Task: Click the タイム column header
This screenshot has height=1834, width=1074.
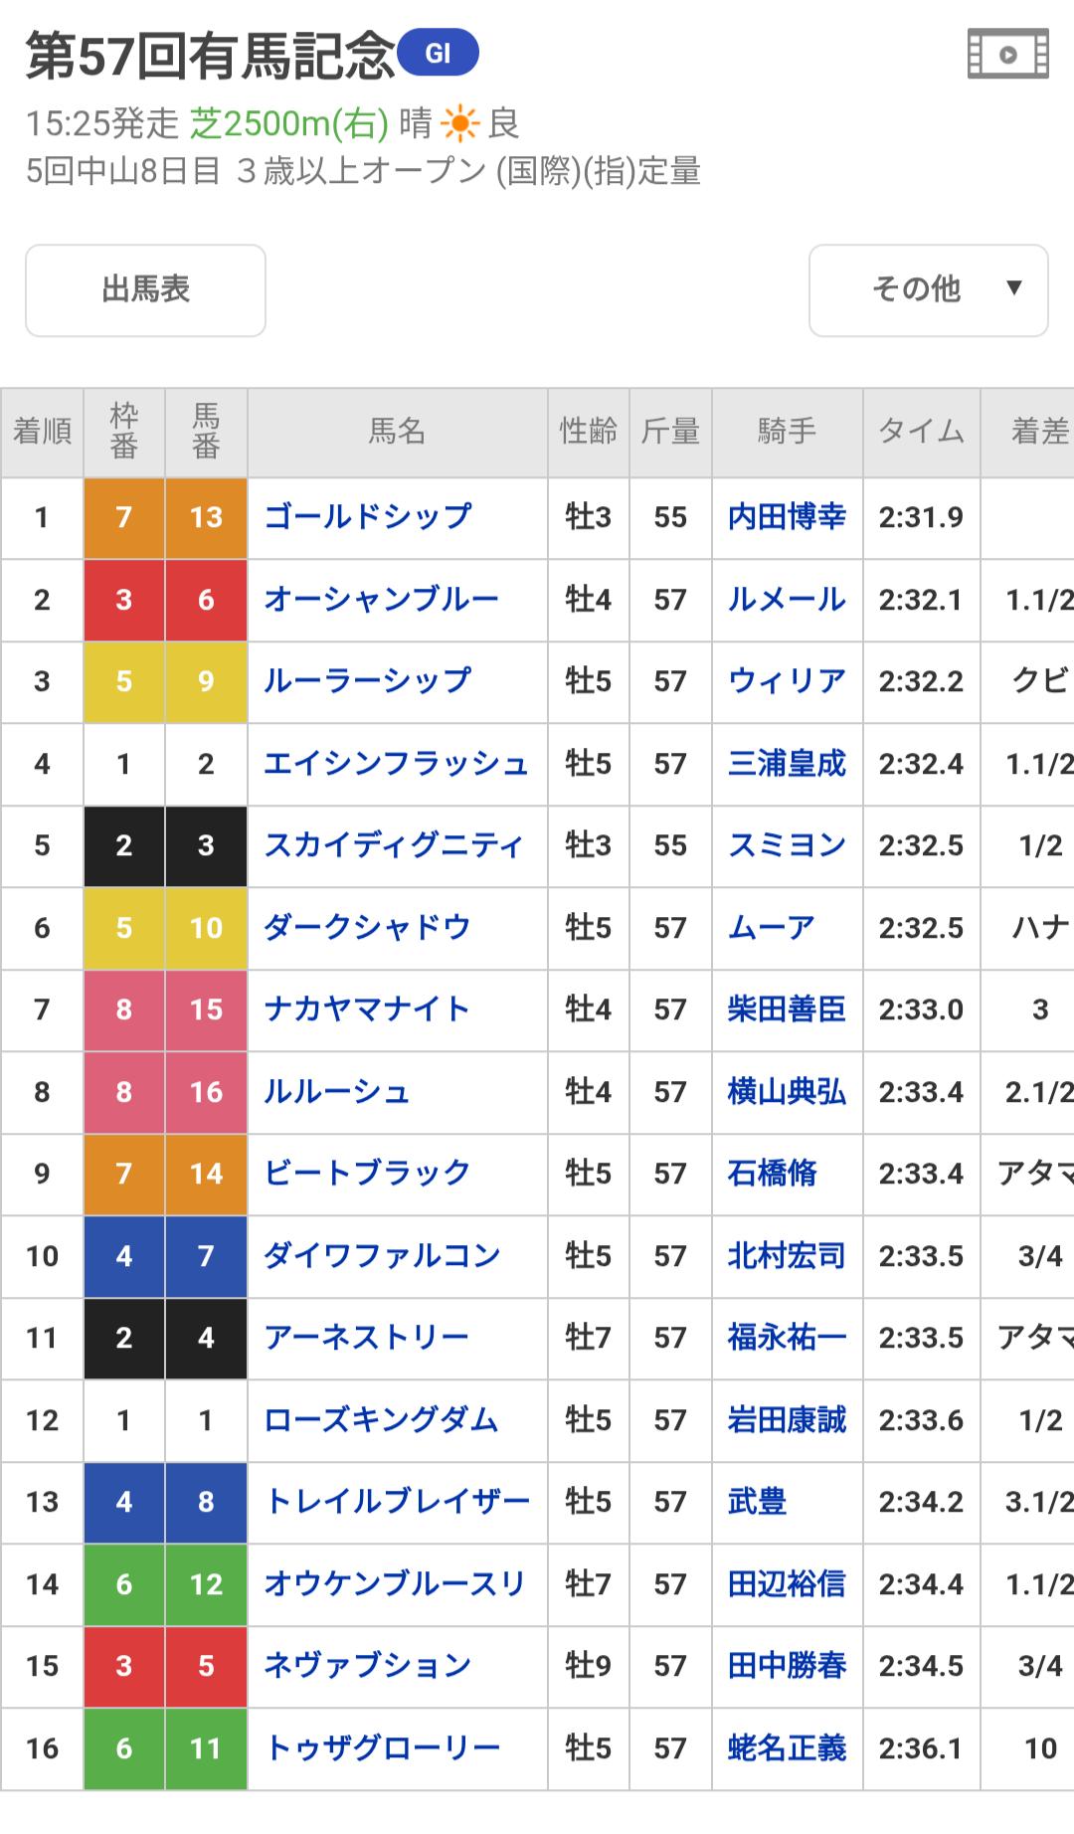Action: [x=921, y=432]
